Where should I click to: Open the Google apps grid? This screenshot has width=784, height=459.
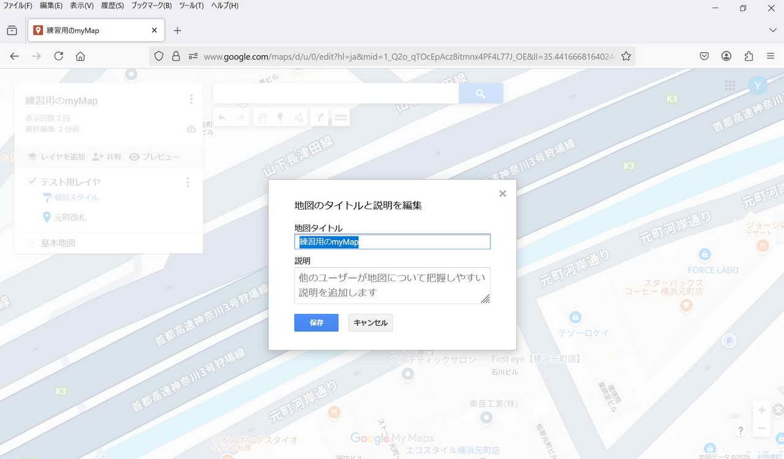[x=729, y=86]
